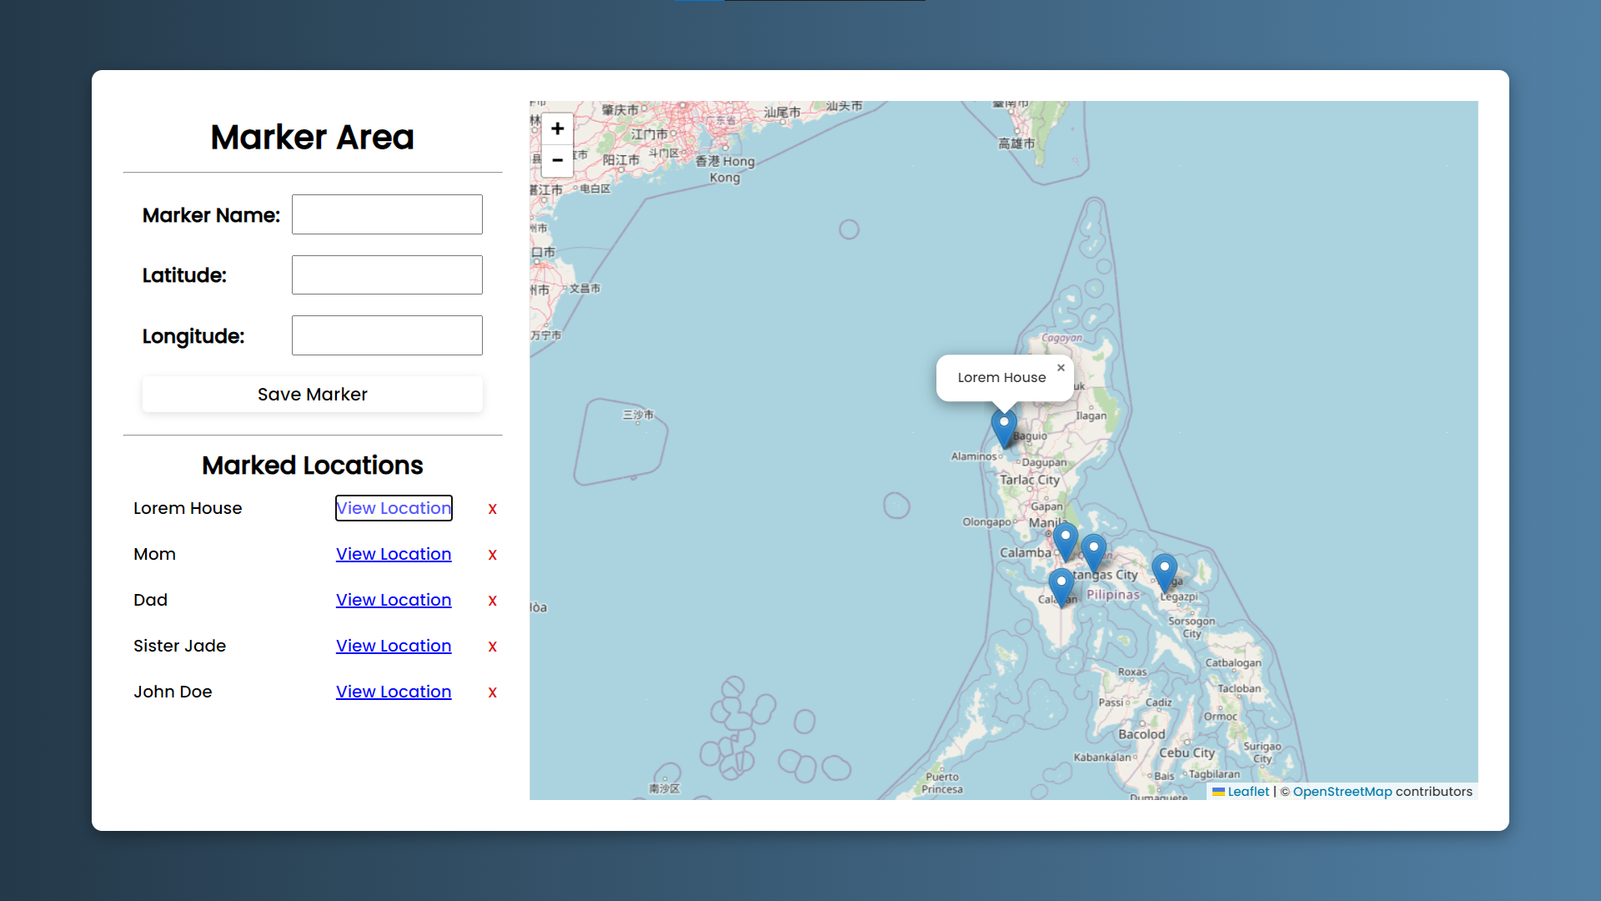This screenshot has width=1601, height=901.
Task: Click the Lorem House name in list
Action: [188, 508]
